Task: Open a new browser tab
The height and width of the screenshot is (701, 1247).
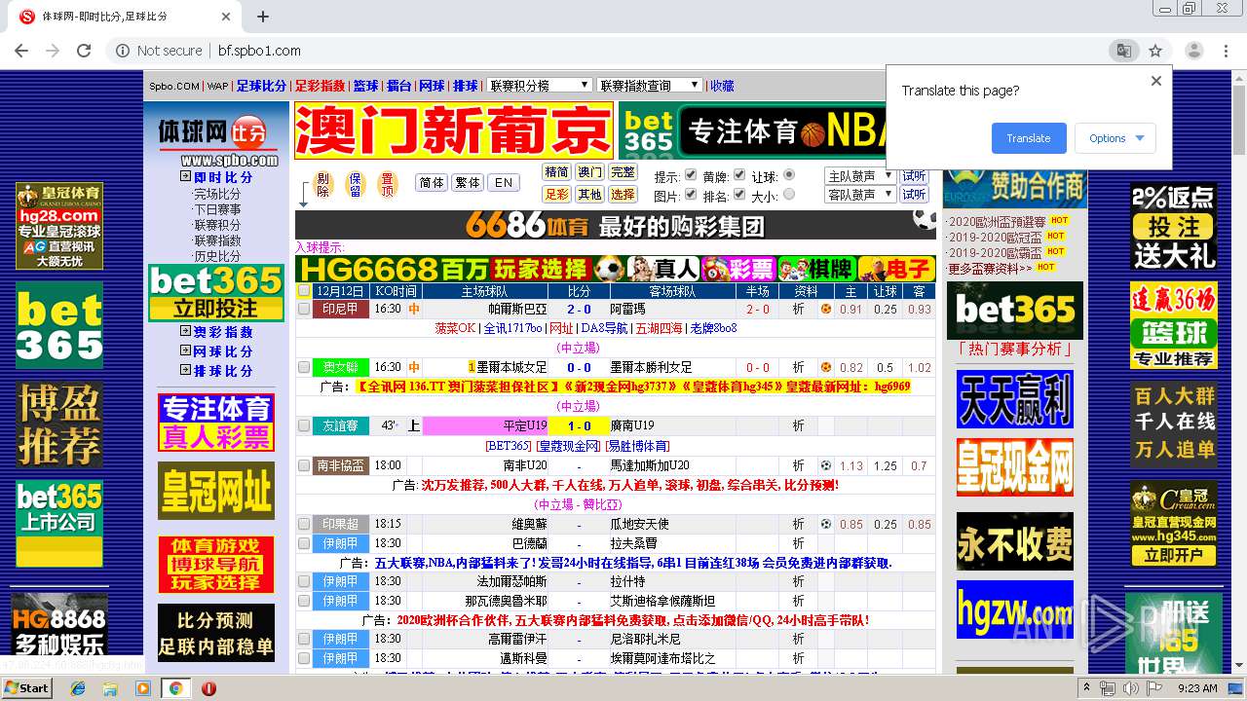Action: [263, 17]
